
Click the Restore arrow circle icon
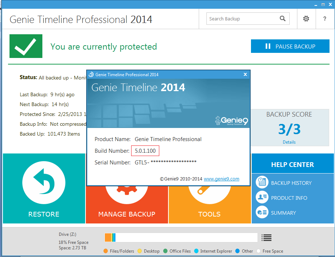[44, 183]
